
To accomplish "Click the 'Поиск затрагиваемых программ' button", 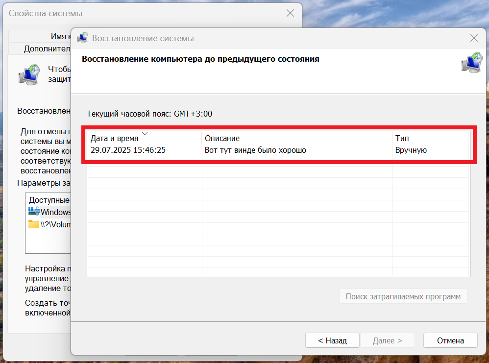I will click(x=403, y=296).
